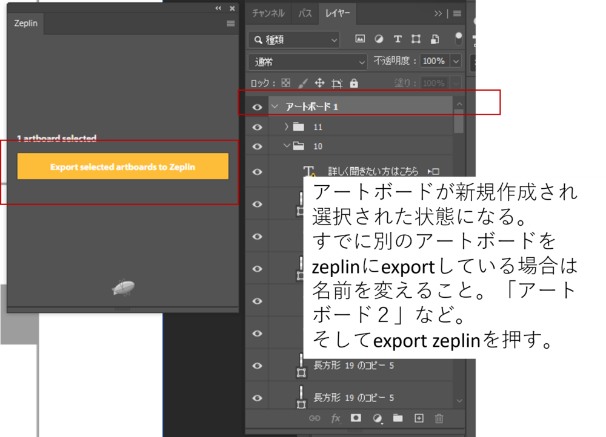Create a new layer plus icon
Viewport: 606px width, 437px height.
coord(419,418)
